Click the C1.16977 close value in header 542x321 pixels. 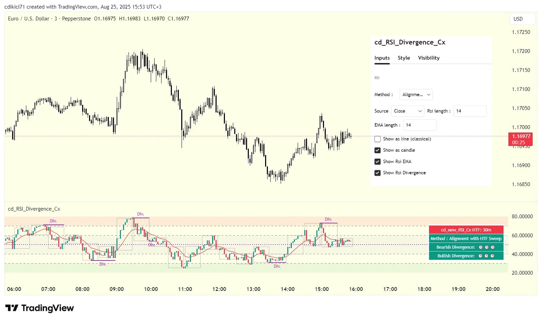(178, 19)
